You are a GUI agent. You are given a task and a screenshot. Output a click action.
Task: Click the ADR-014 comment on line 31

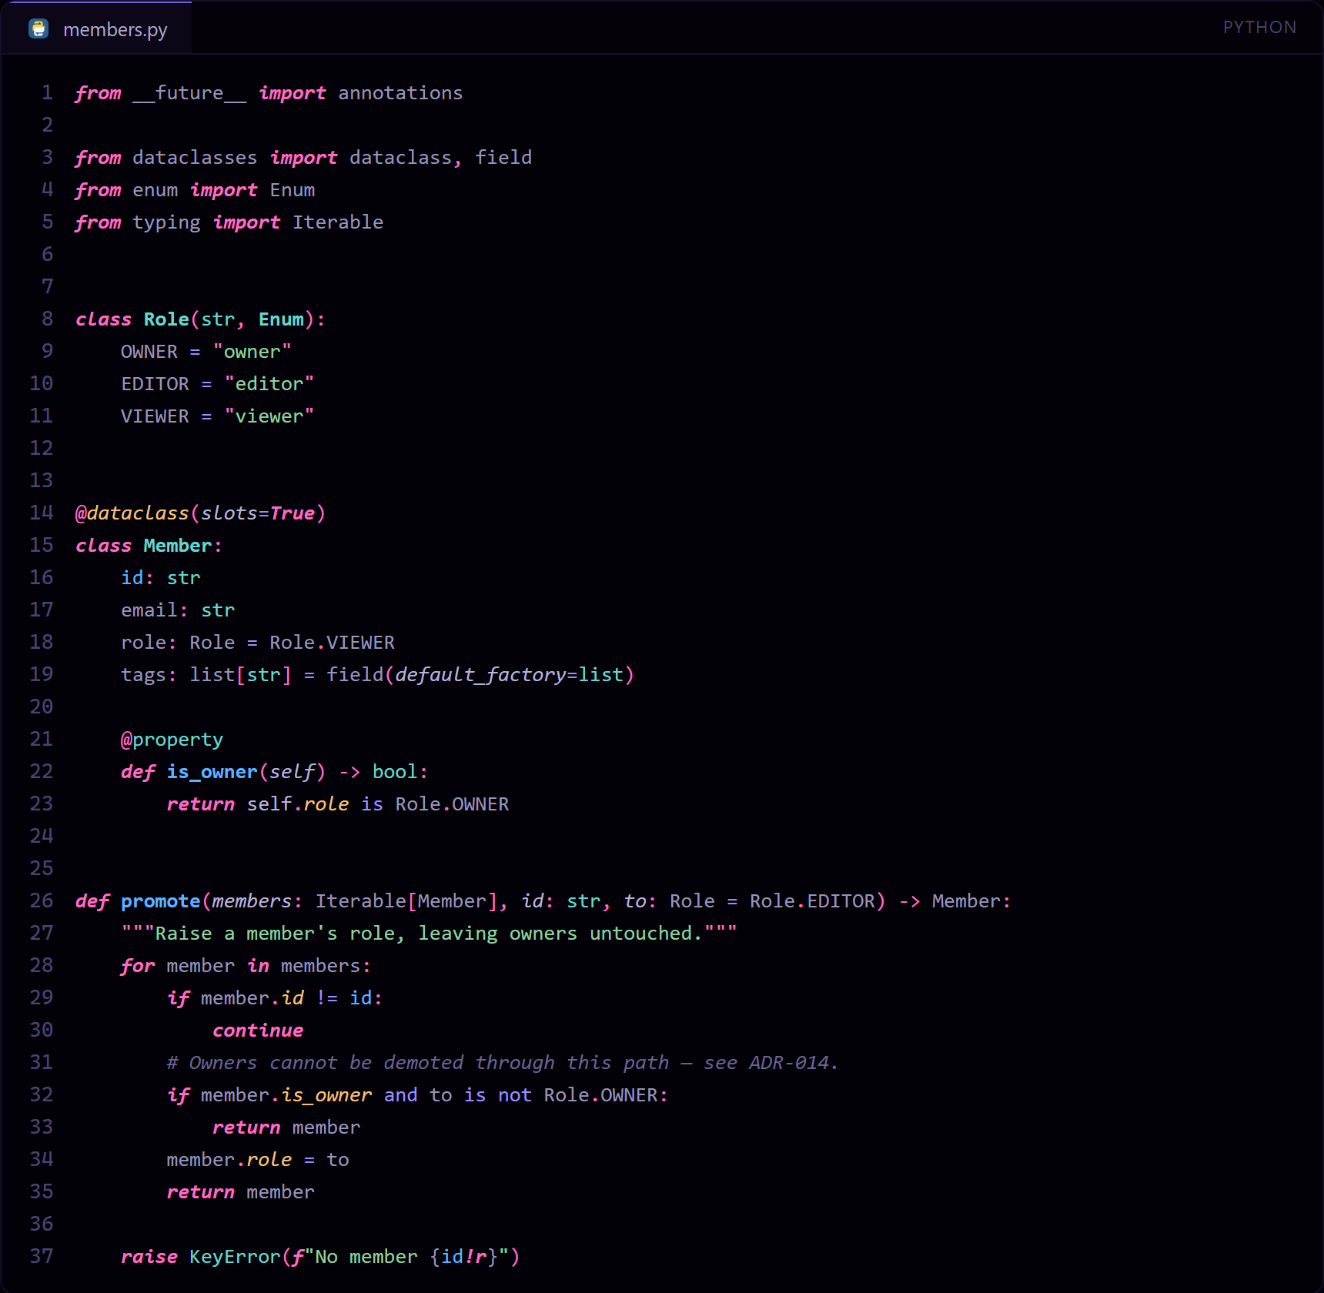tap(502, 1063)
